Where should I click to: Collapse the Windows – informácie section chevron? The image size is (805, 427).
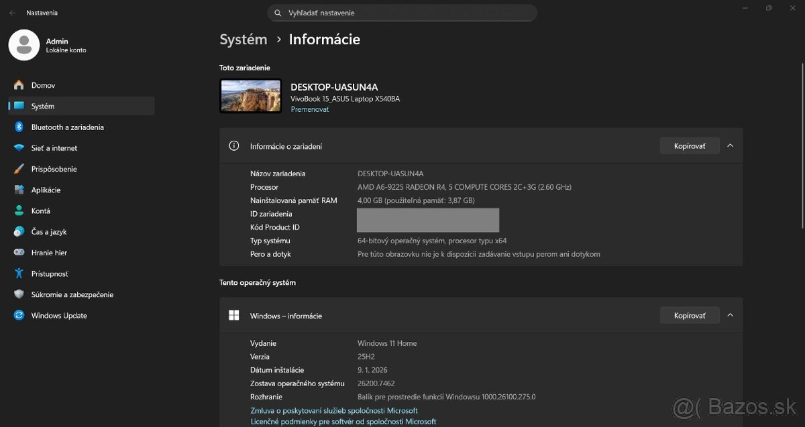731,315
